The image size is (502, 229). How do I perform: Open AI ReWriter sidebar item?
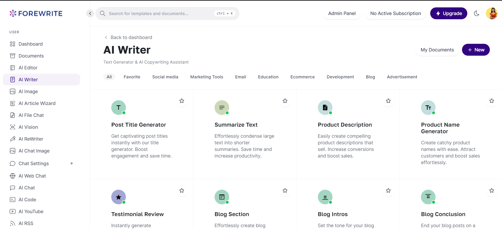[41, 139]
